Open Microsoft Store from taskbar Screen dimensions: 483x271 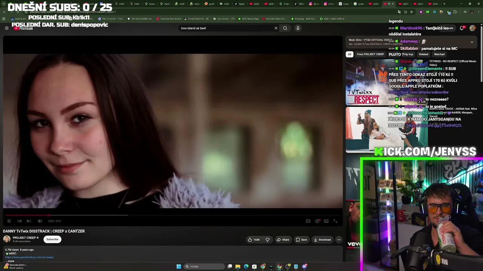click(x=254, y=266)
